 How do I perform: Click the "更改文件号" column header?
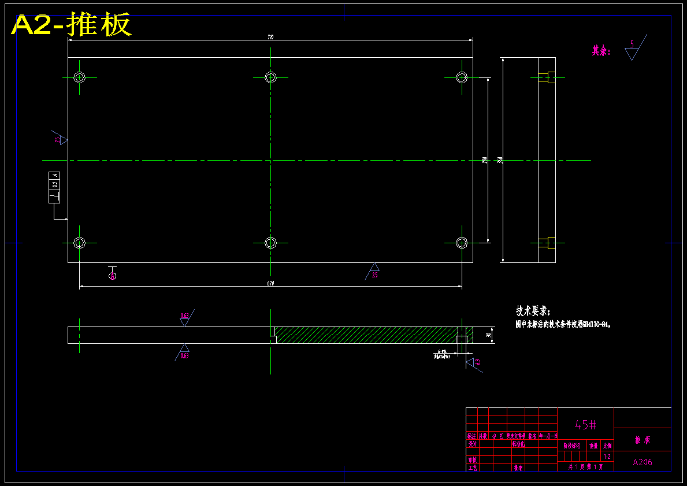pos(516,436)
